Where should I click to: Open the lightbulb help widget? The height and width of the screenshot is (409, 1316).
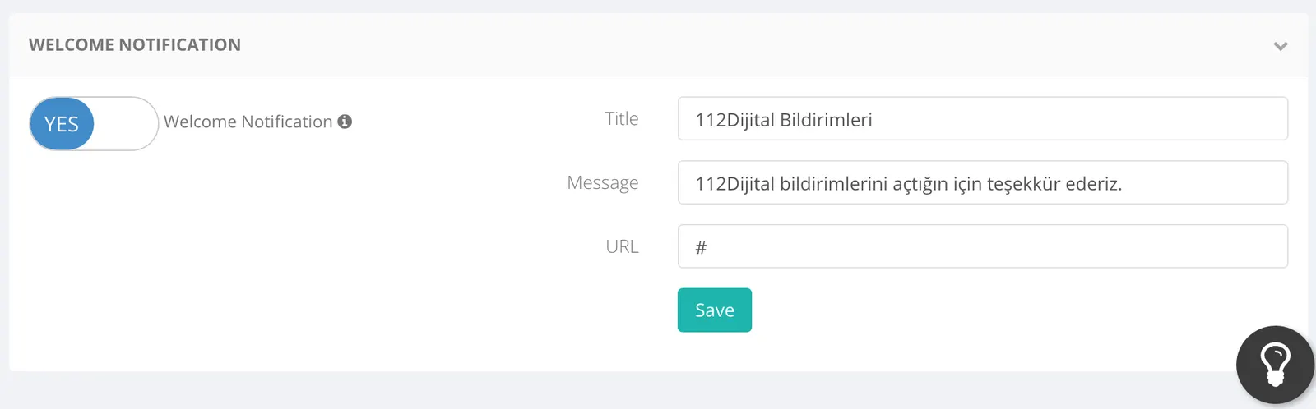pyautogui.click(x=1276, y=365)
